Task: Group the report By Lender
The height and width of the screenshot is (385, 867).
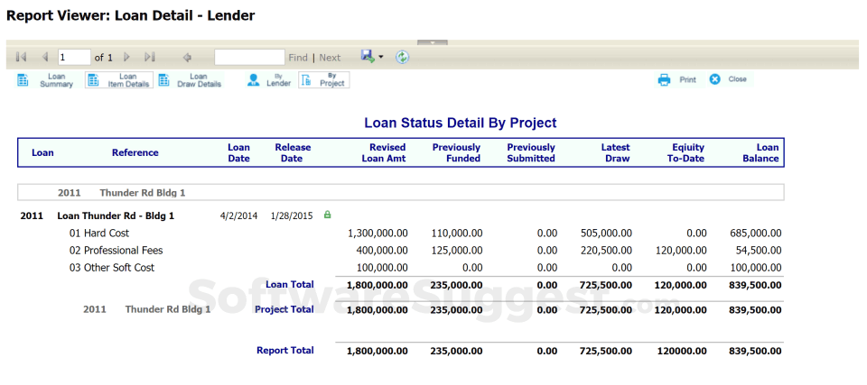Action: pos(269,80)
